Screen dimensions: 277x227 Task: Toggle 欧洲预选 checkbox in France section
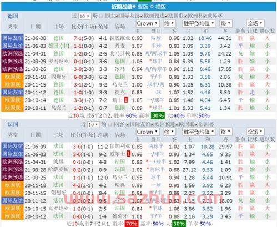152,125
